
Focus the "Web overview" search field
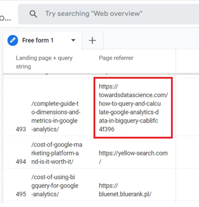[109, 14]
